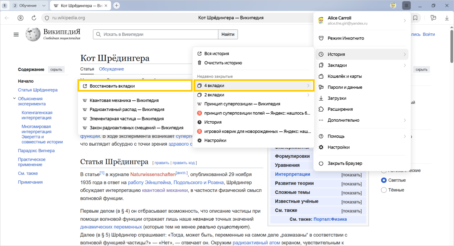Expand the Дополнительно submenu

[x=362, y=120]
